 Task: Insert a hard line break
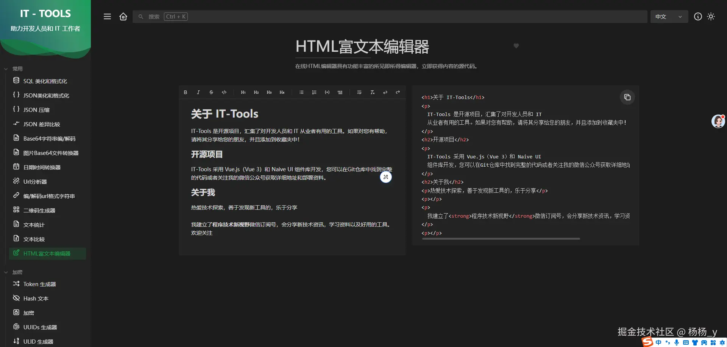[359, 92]
